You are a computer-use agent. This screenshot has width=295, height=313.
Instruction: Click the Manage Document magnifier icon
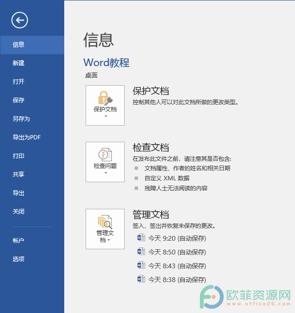click(105, 222)
